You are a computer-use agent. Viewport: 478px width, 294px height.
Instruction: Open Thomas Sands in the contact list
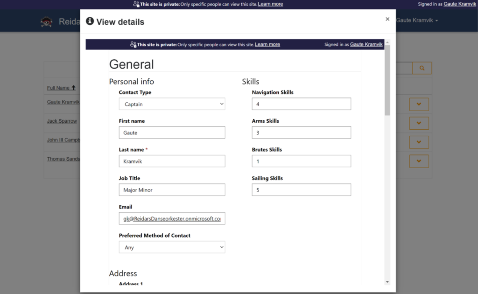click(x=63, y=159)
